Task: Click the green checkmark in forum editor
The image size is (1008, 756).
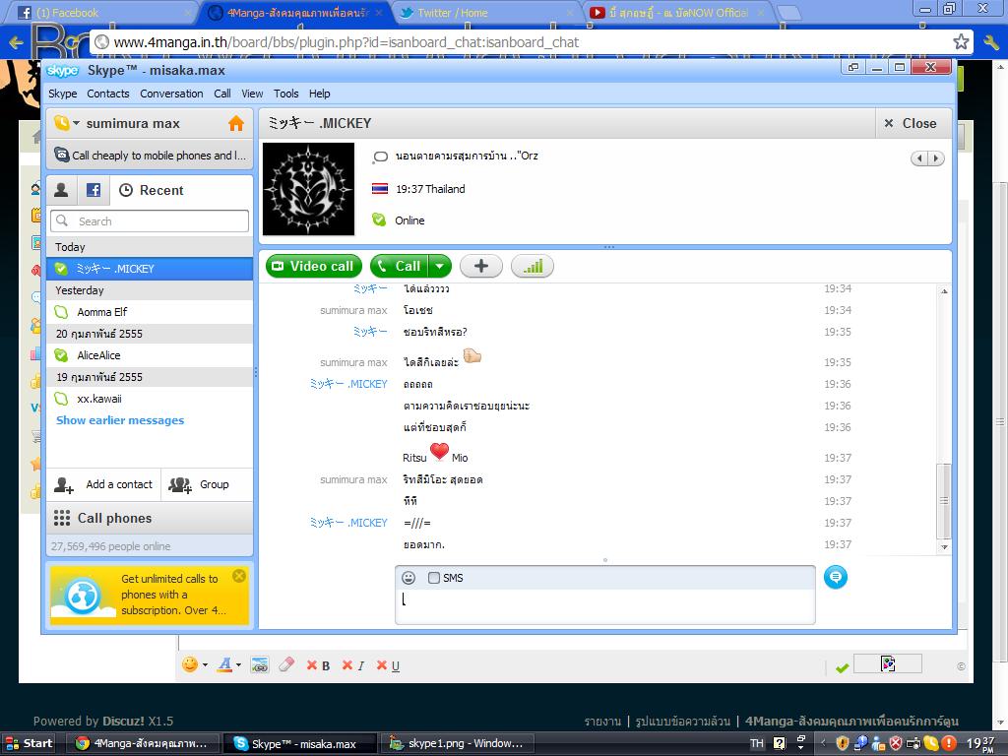Action: pyautogui.click(x=842, y=668)
